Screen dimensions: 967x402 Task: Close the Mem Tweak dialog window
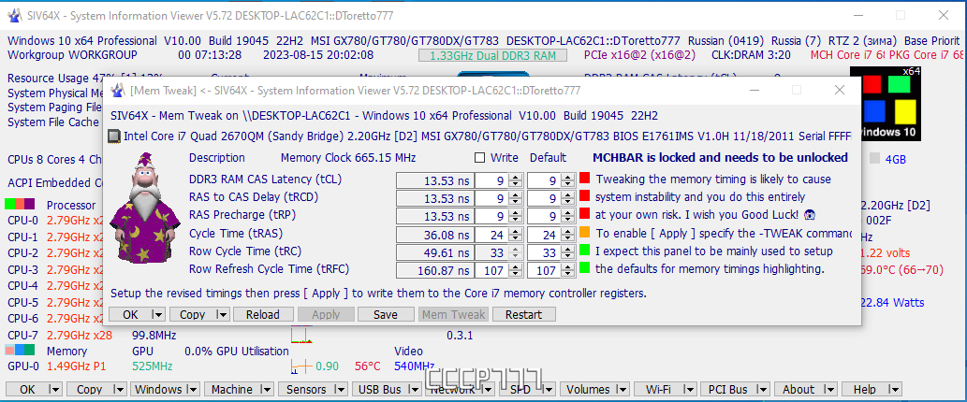click(x=839, y=90)
